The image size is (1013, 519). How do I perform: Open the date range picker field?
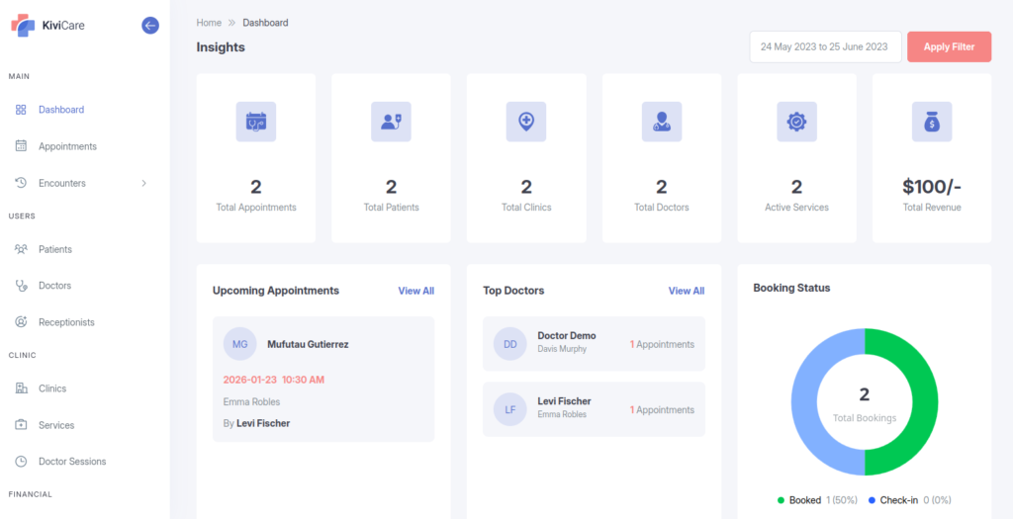tap(825, 46)
